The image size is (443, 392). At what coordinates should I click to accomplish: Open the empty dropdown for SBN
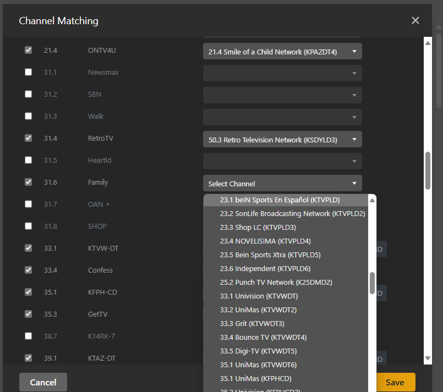tap(282, 96)
